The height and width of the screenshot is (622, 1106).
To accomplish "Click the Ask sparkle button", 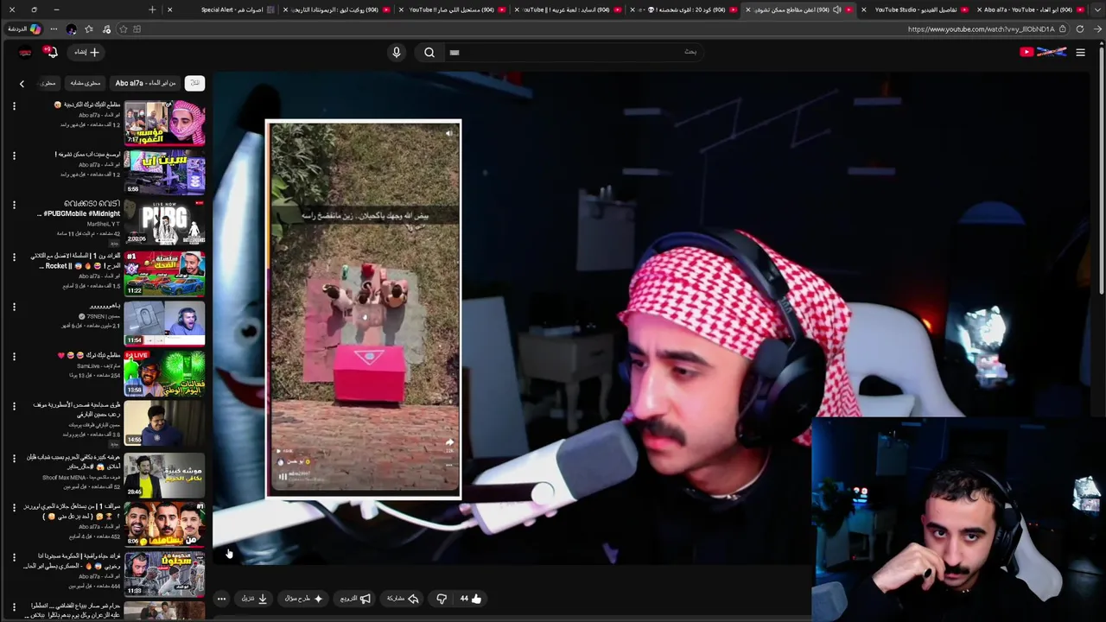I will [303, 599].
